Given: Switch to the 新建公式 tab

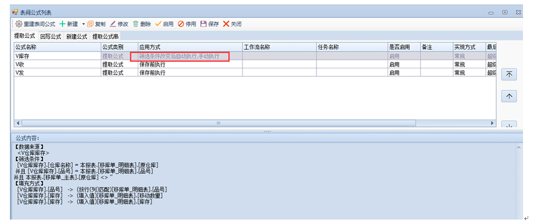Looking at the screenshot, I should pyautogui.click(x=76, y=36).
